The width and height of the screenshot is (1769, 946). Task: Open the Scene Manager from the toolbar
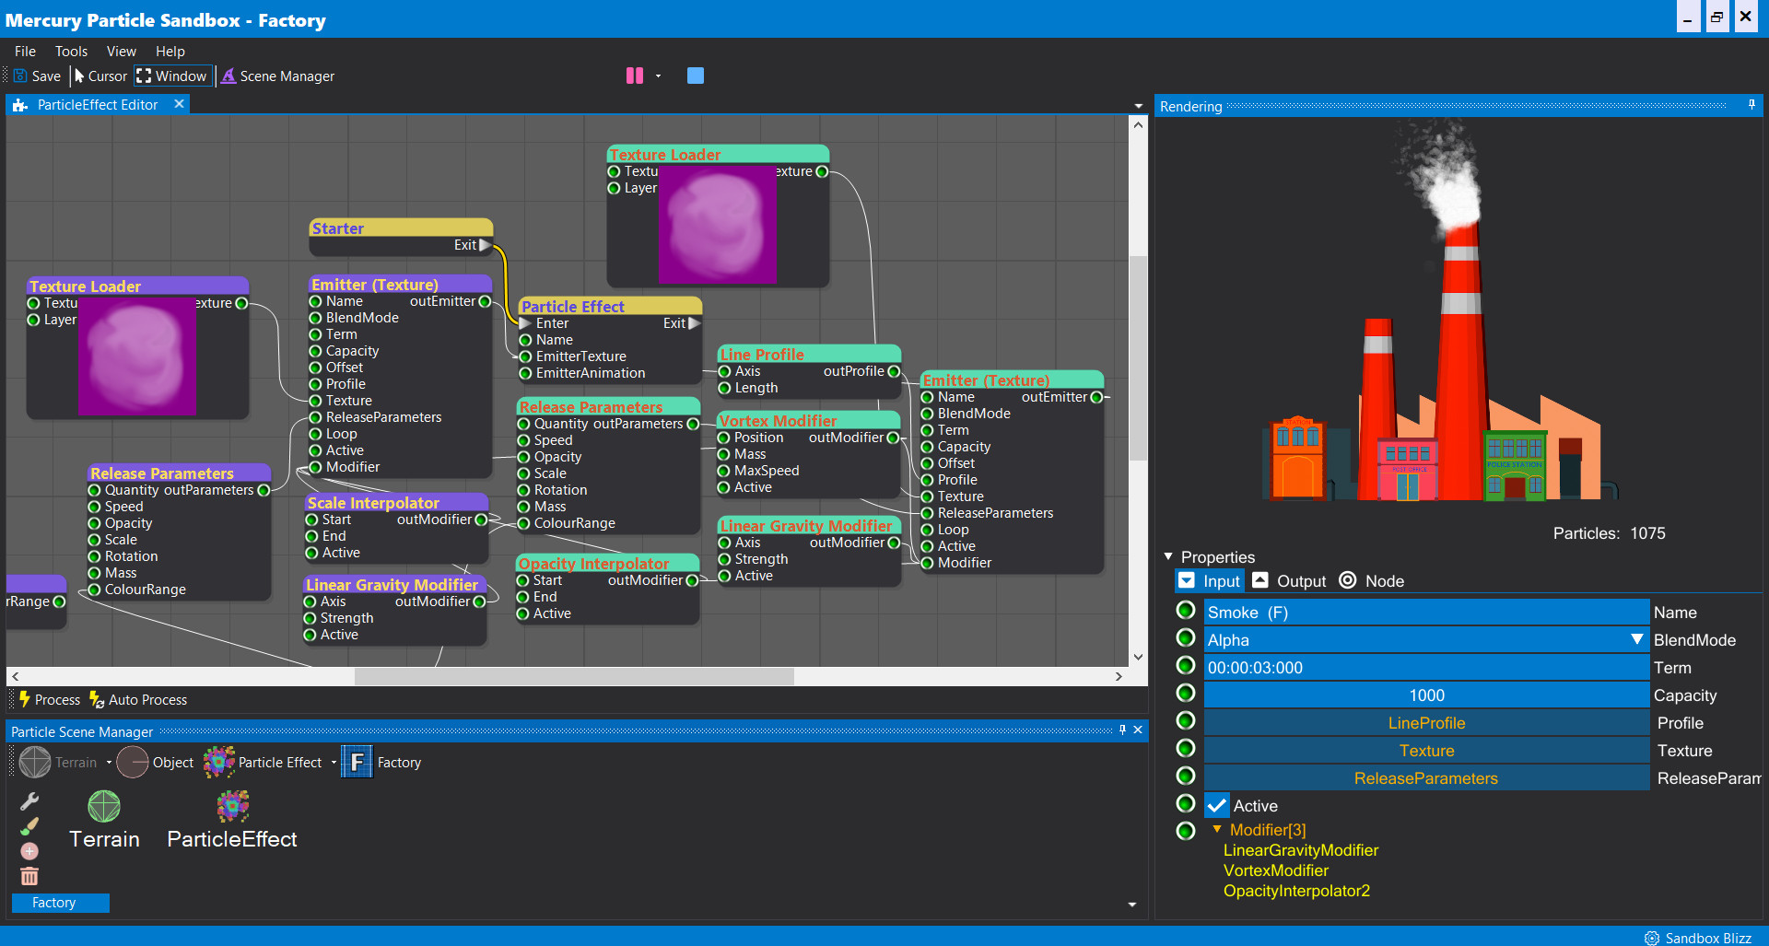277,76
